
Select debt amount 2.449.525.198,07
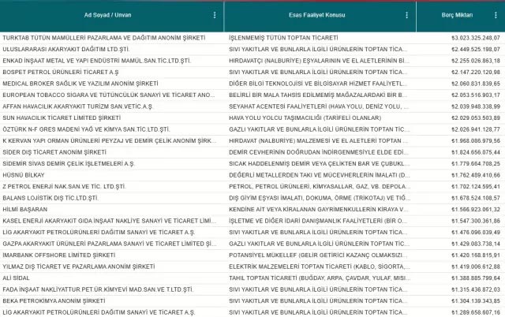(x=476, y=49)
